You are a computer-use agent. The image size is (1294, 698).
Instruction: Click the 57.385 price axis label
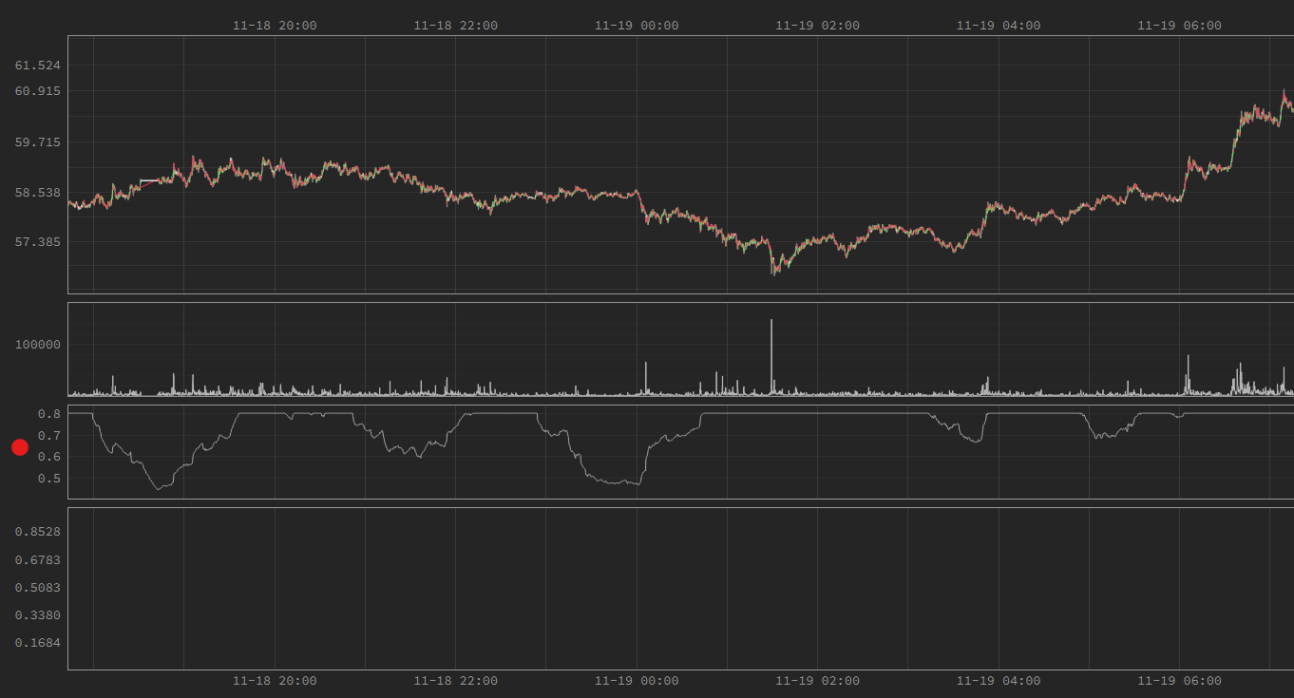click(x=38, y=242)
